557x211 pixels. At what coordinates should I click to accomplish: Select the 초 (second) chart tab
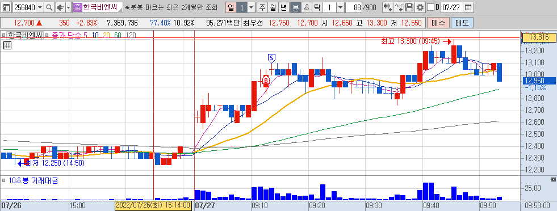click(306, 7)
